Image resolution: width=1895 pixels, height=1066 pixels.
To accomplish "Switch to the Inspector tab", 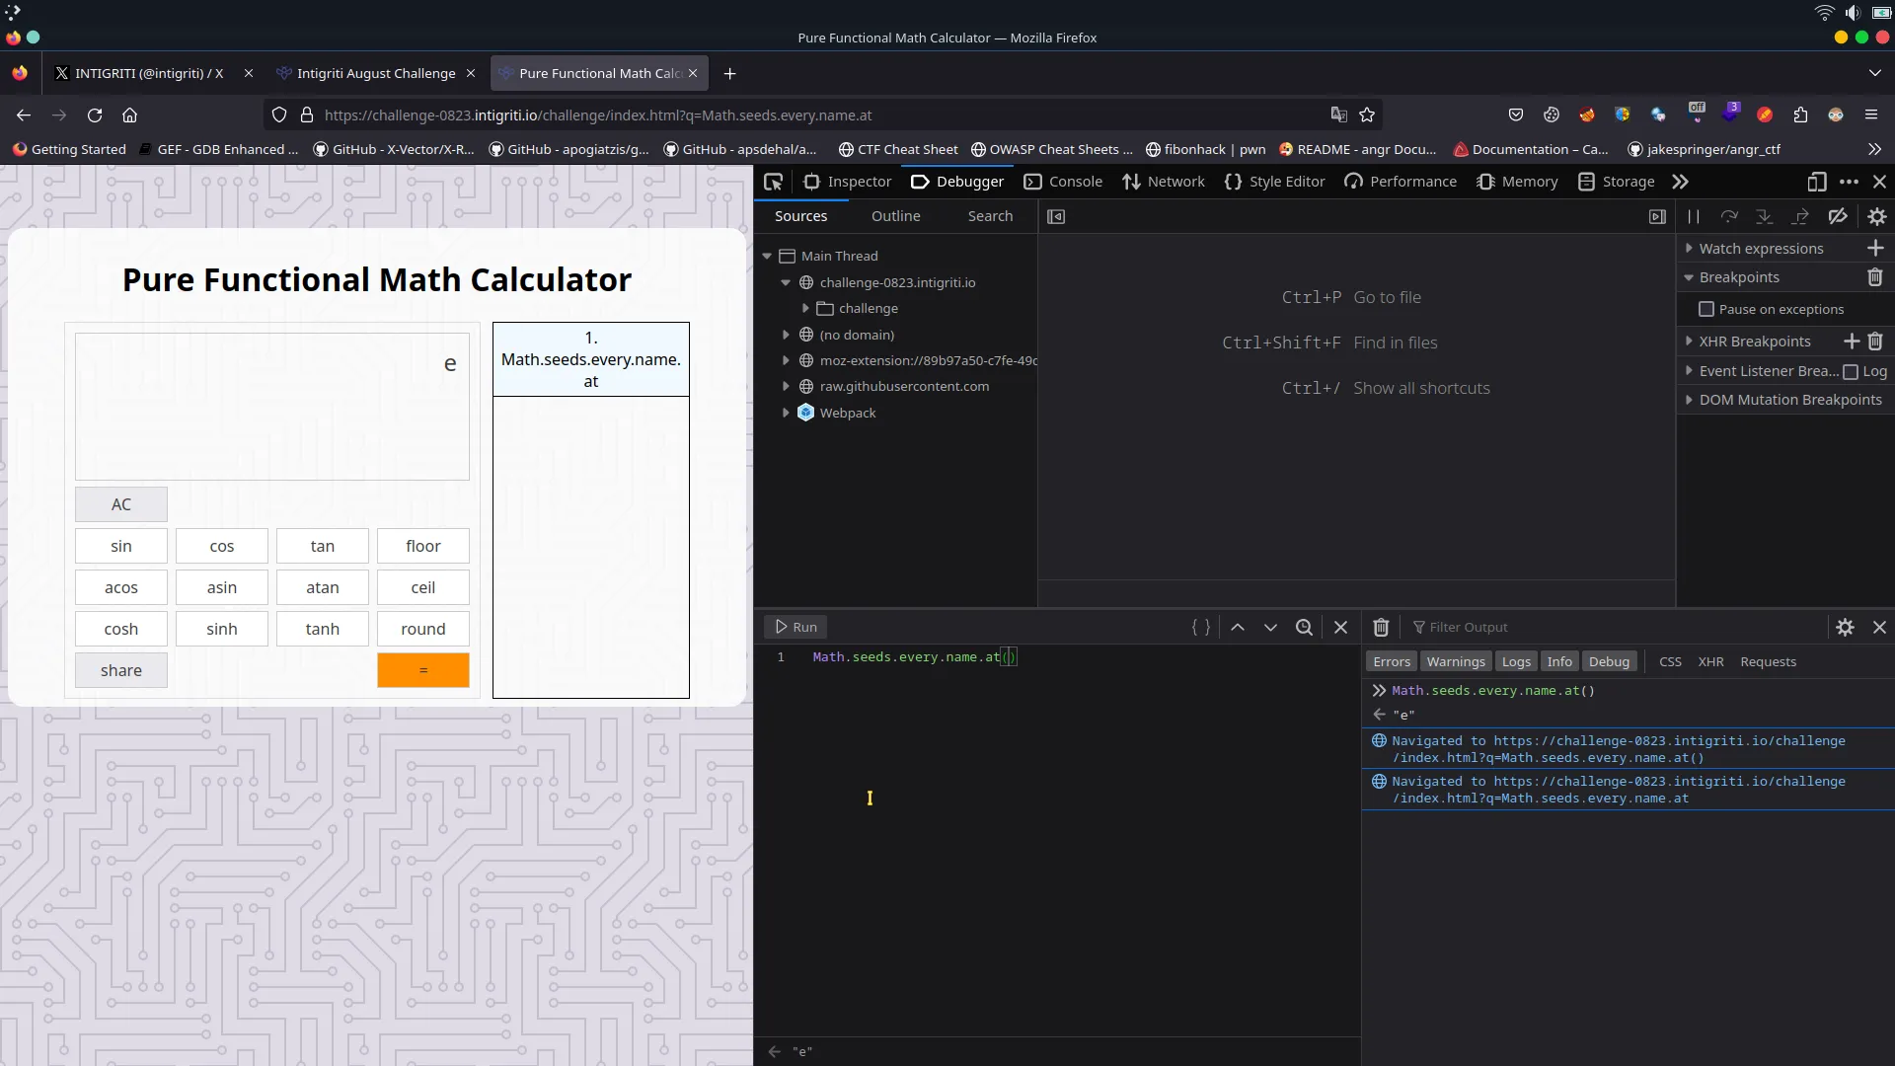I will pyautogui.click(x=847, y=182).
